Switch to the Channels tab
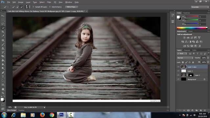The height and width of the screenshot is (118, 210). tap(187, 50)
